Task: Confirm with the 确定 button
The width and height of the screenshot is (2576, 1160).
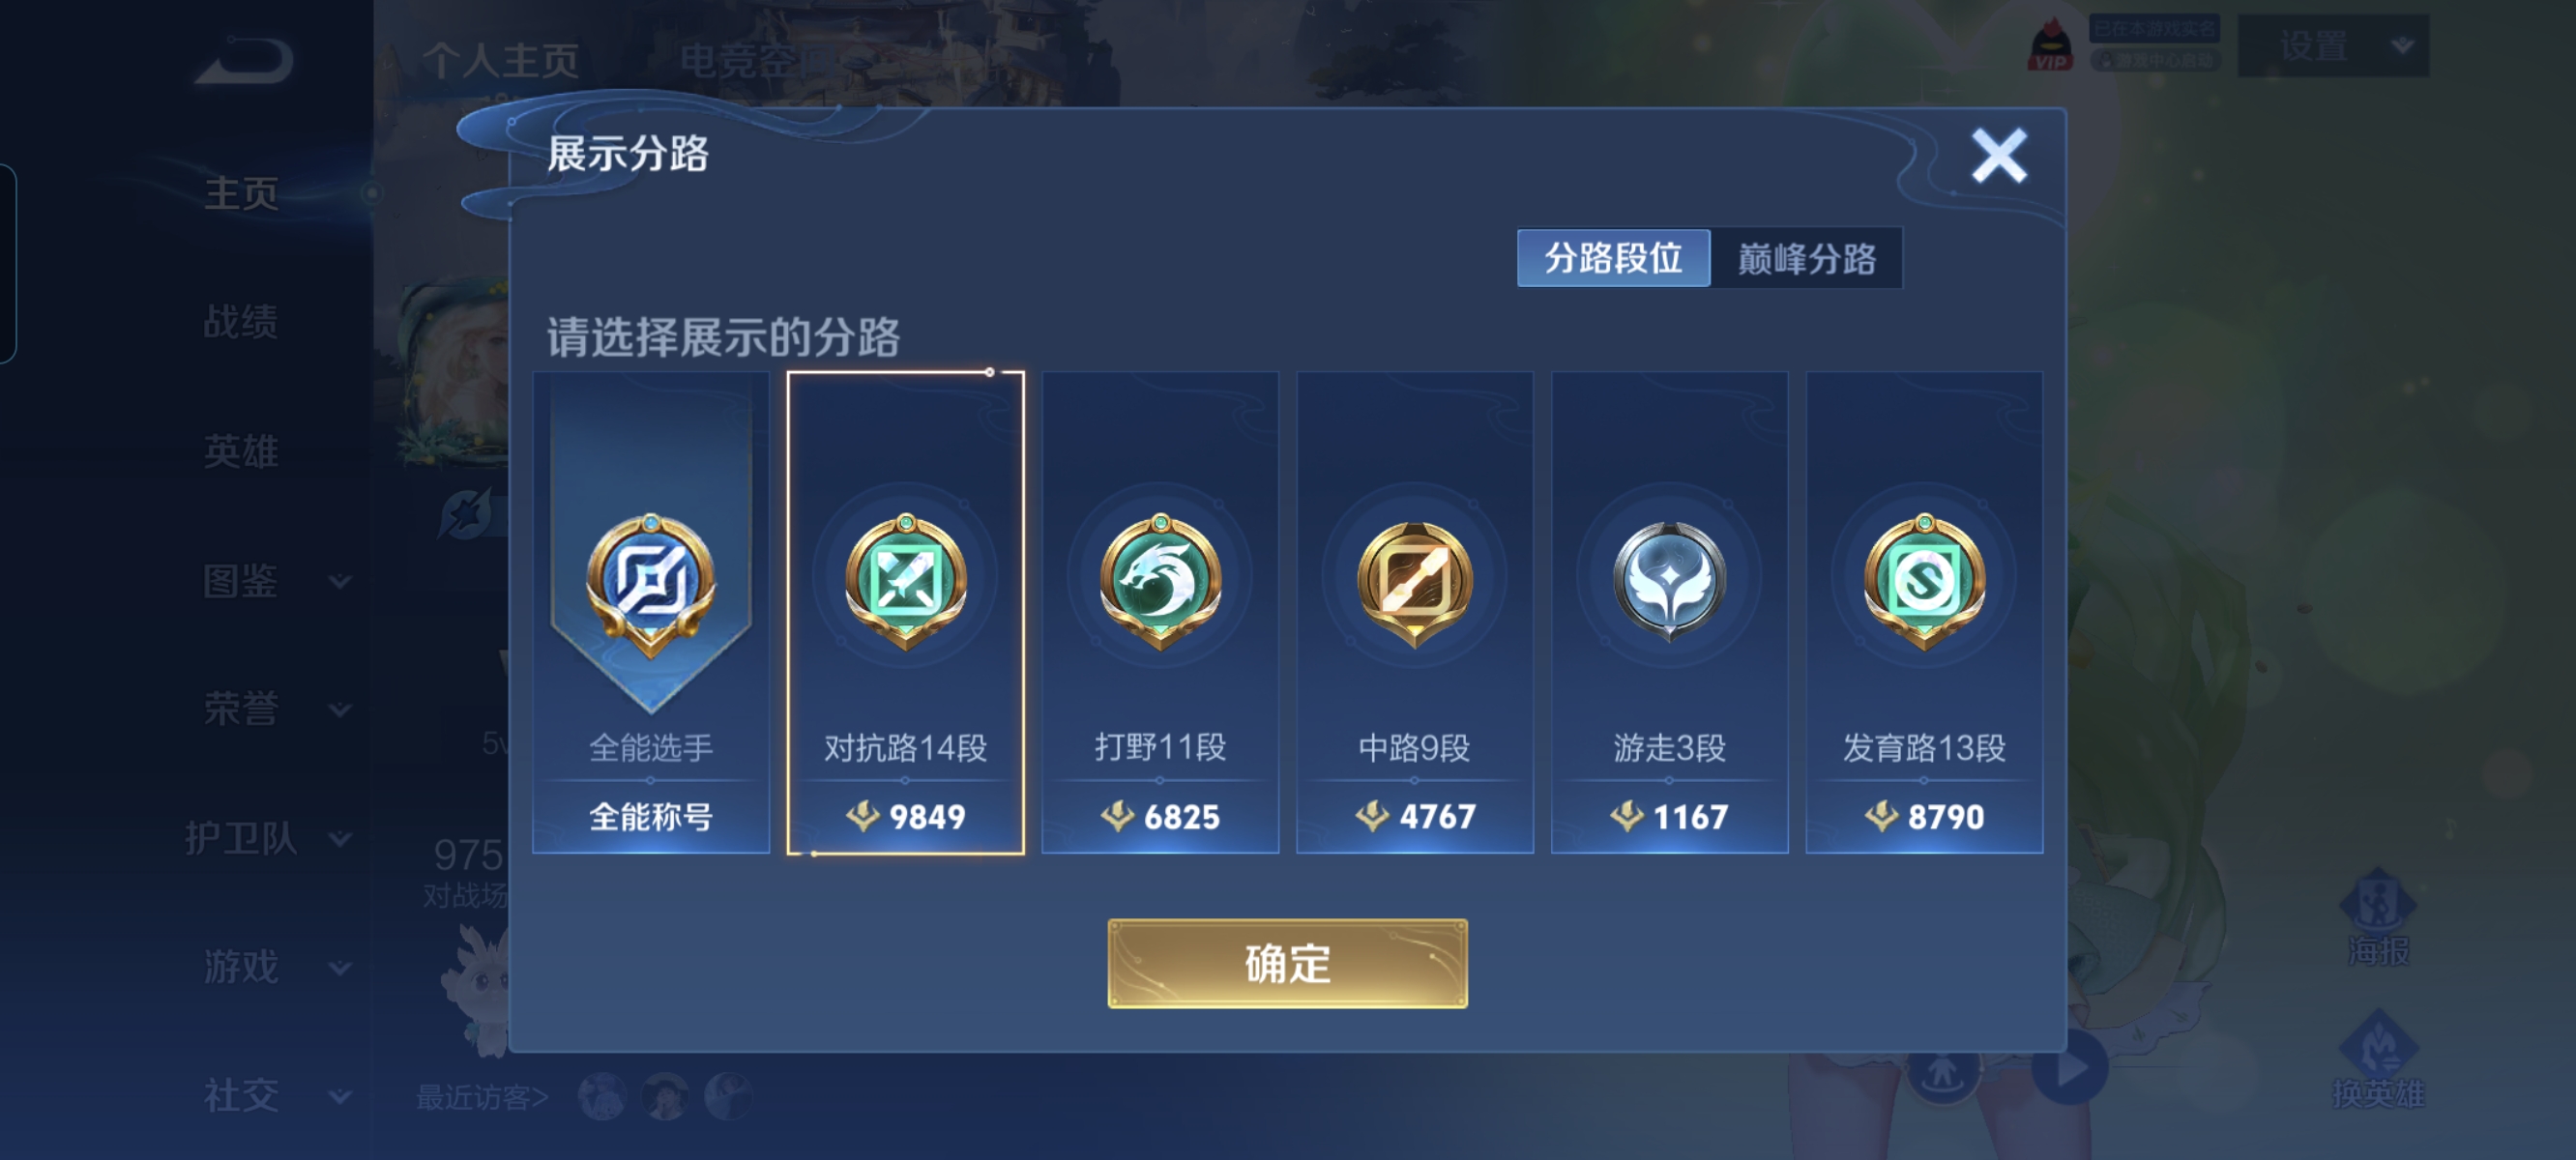Action: point(1287,964)
